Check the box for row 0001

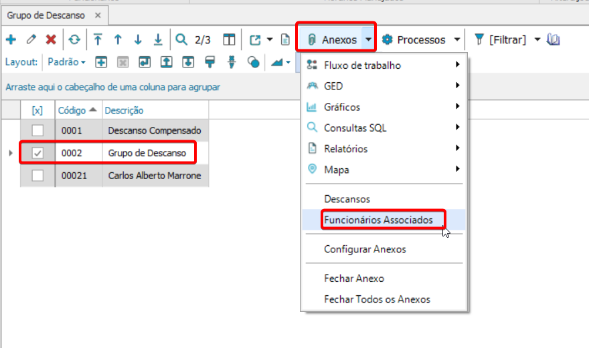click(37, 130)
